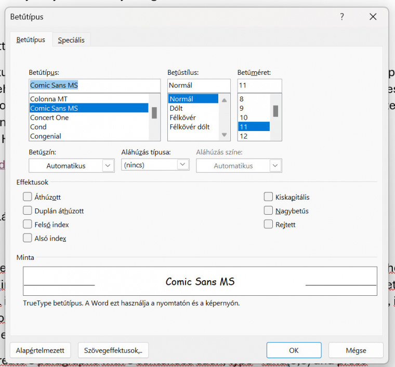Pick Congenial font from the list
Viewport: 395px width, 367px height.
click(89, 136)
